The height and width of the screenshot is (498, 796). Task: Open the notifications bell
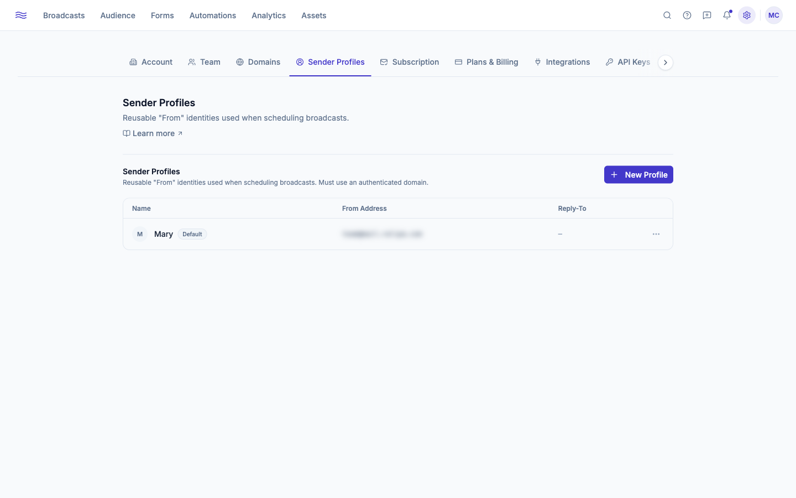727,15
